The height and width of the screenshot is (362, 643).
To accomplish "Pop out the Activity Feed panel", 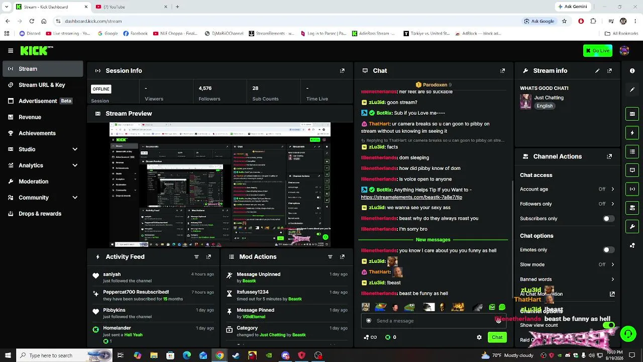I will tap(208, 257).
